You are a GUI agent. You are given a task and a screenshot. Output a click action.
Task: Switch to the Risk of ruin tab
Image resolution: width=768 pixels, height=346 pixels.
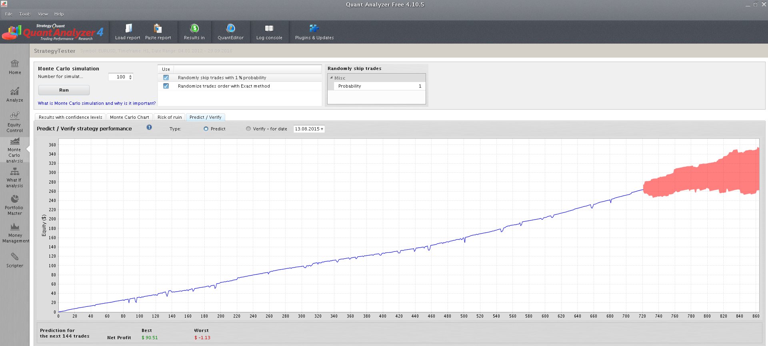pos(169,117)
